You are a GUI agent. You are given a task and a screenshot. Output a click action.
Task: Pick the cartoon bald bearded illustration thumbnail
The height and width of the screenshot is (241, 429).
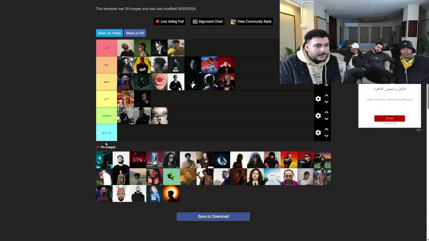point(121,193)
